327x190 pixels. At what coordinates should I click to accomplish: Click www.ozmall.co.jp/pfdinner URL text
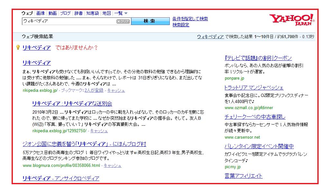(249, 108)
